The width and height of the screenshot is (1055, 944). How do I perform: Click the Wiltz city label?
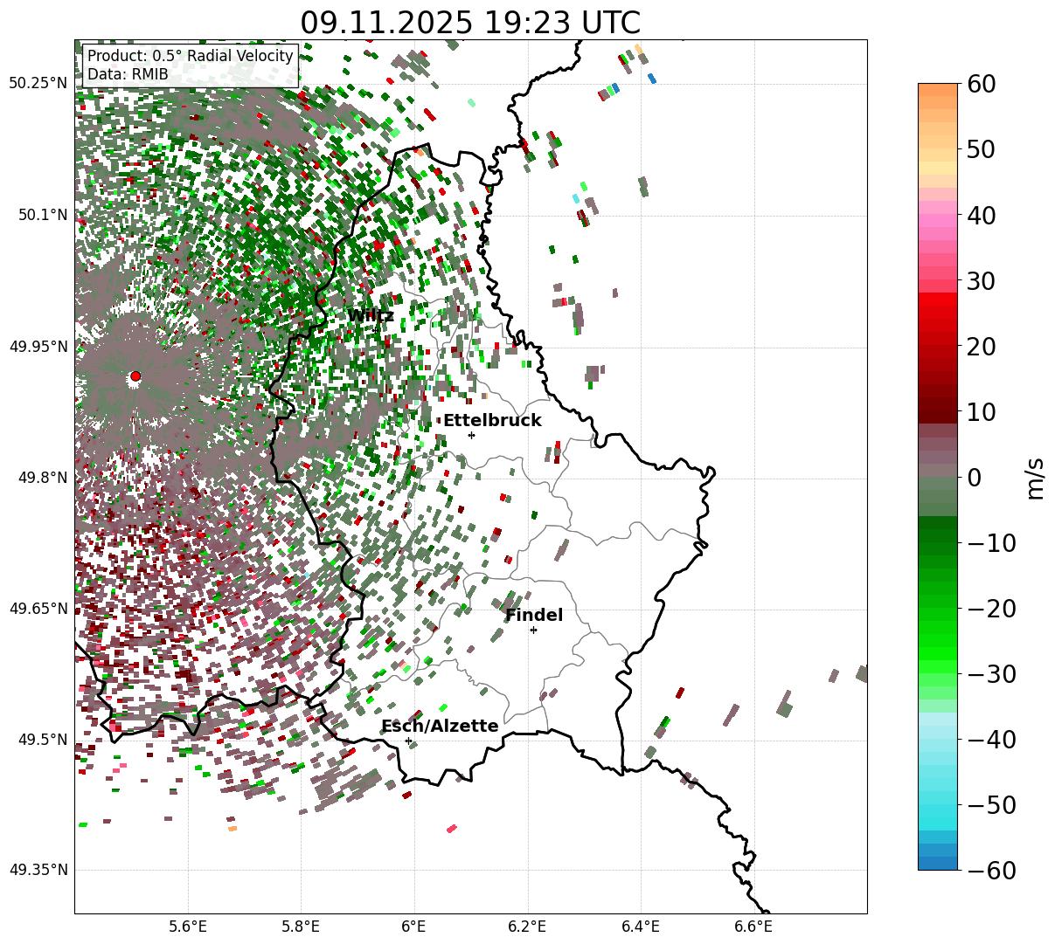pos(371,316)
